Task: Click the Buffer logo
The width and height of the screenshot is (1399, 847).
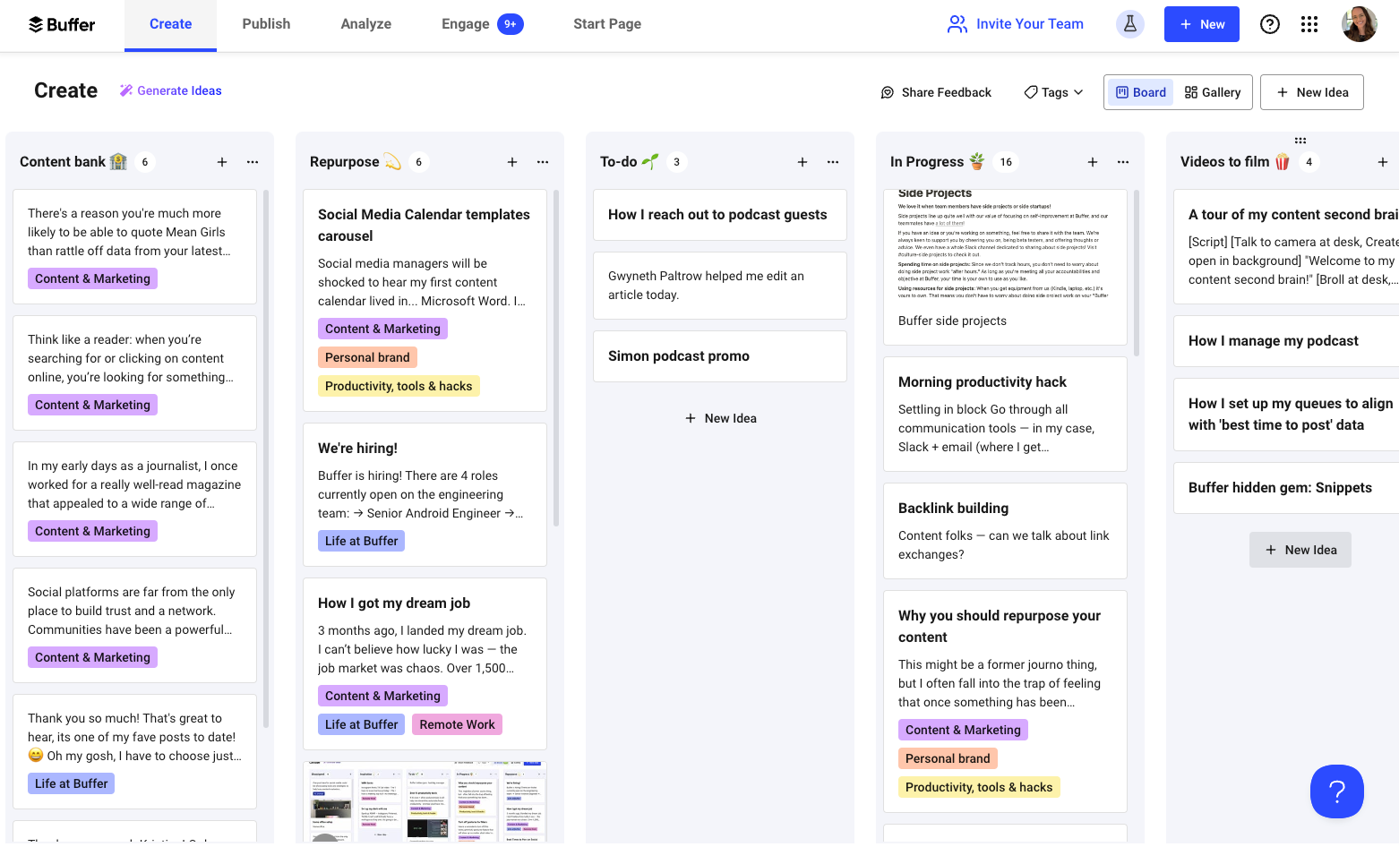Action: click(x=61, y=24)
